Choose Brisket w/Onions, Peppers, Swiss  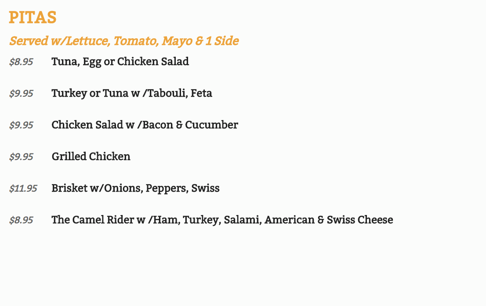coord(135,188)
